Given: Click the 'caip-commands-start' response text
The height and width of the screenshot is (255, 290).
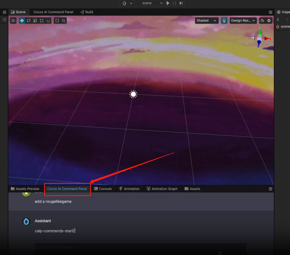Looking at the screenshot, I should tap(54, 231).
